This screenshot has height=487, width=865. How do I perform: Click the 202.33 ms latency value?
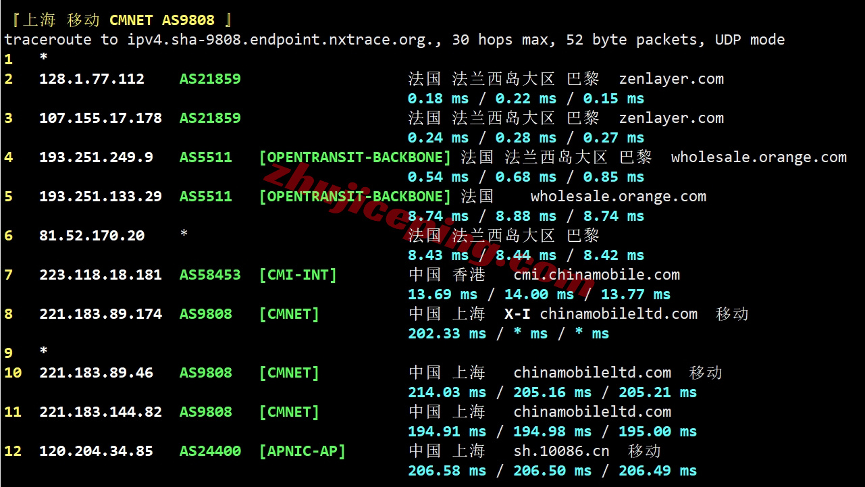coord(447,334)
